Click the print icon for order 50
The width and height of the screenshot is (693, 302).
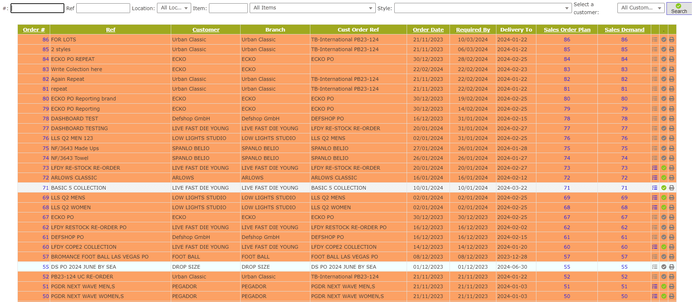point(672,296)
